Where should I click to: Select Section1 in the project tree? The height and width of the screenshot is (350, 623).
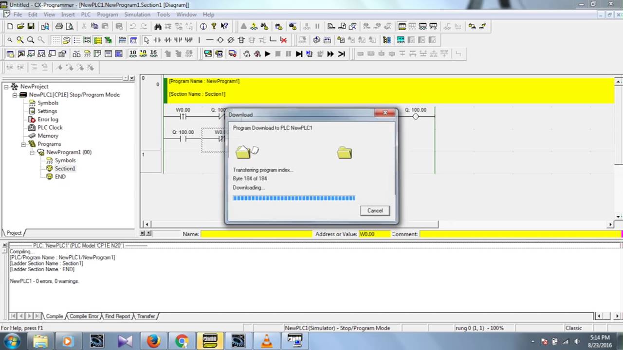pyautogui.click(x=65, y=169)
